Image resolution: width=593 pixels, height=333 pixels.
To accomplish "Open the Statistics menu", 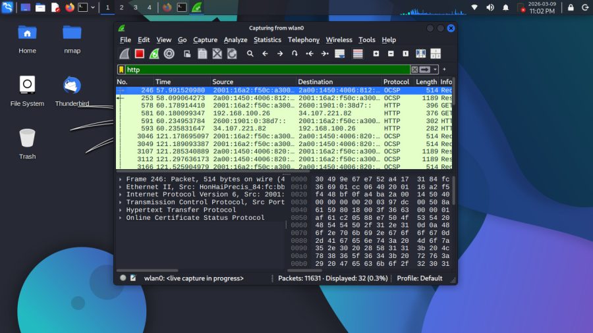I will 267,40.
